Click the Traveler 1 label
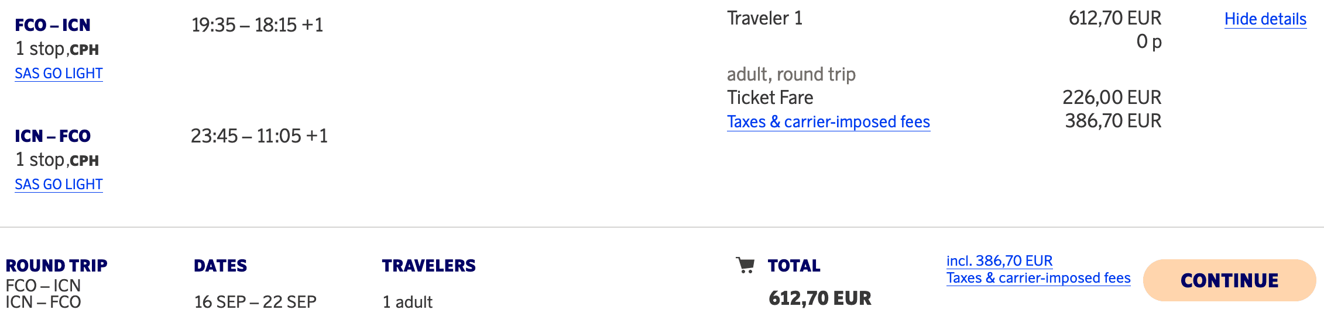This screenshot has width=1324, height=313. tap(764, 19)
